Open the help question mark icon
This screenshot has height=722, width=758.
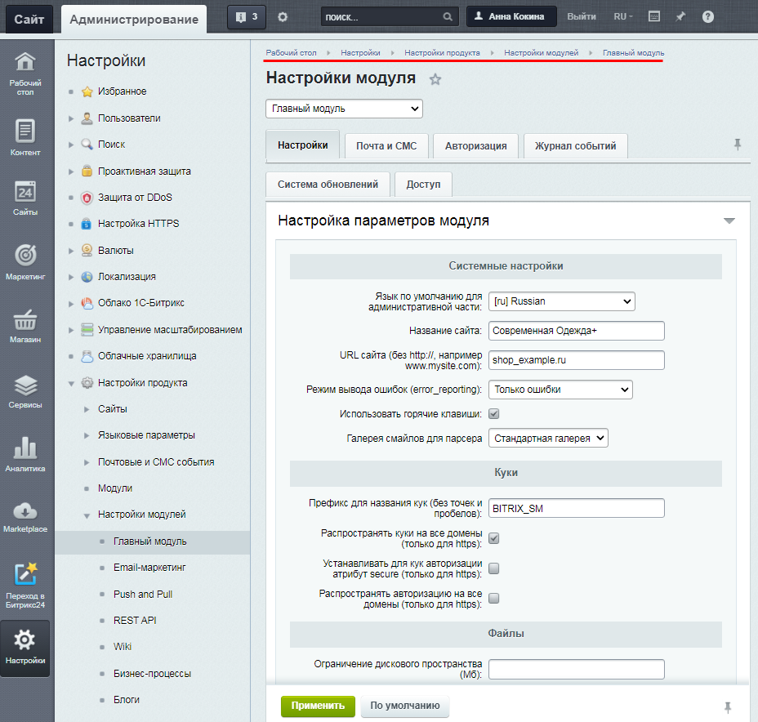pyautogui.click(x=707, y=17)
